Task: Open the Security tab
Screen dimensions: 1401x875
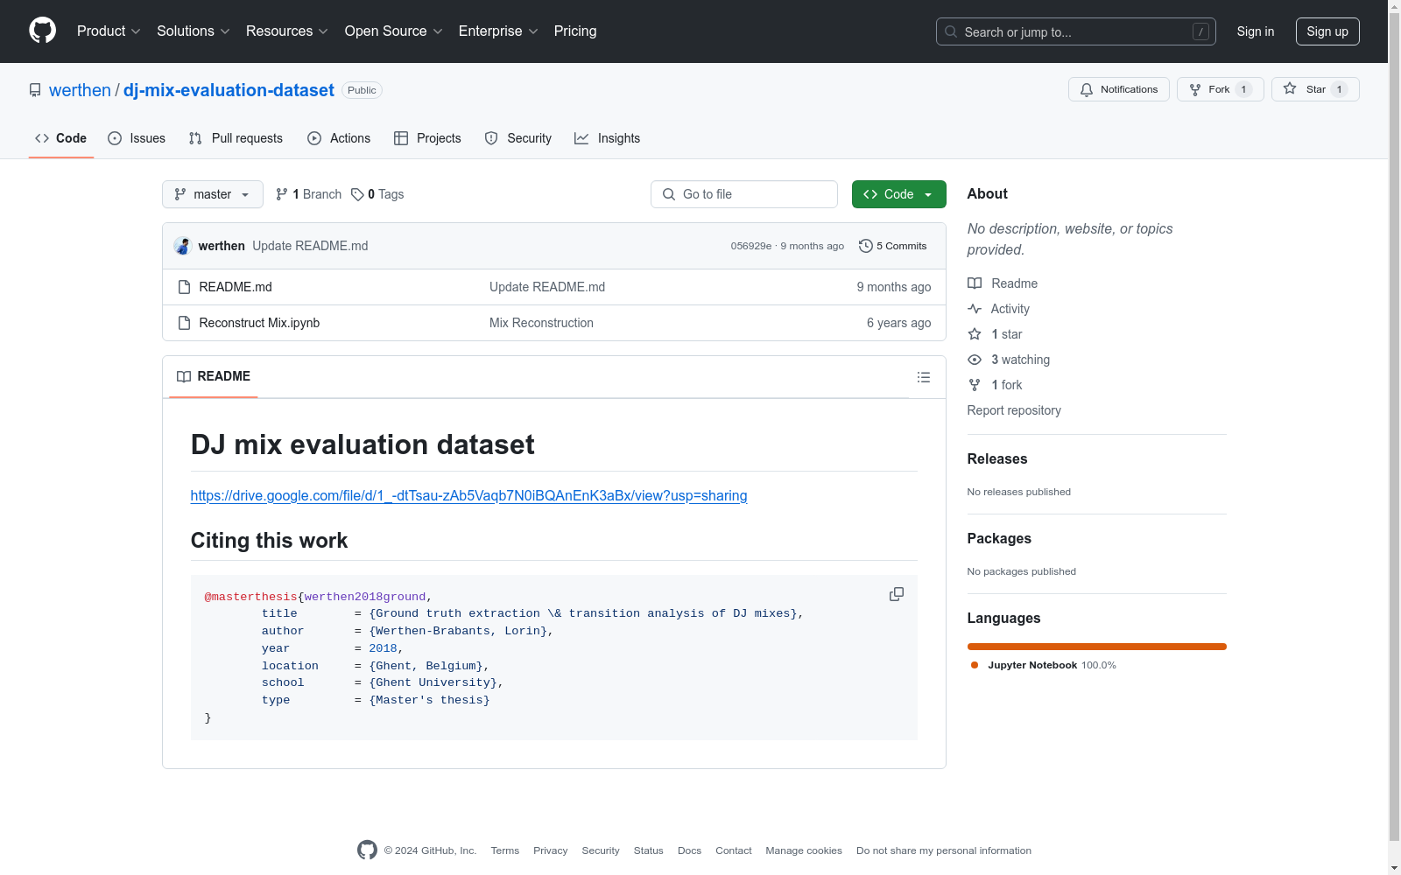Action: (518, 138)
